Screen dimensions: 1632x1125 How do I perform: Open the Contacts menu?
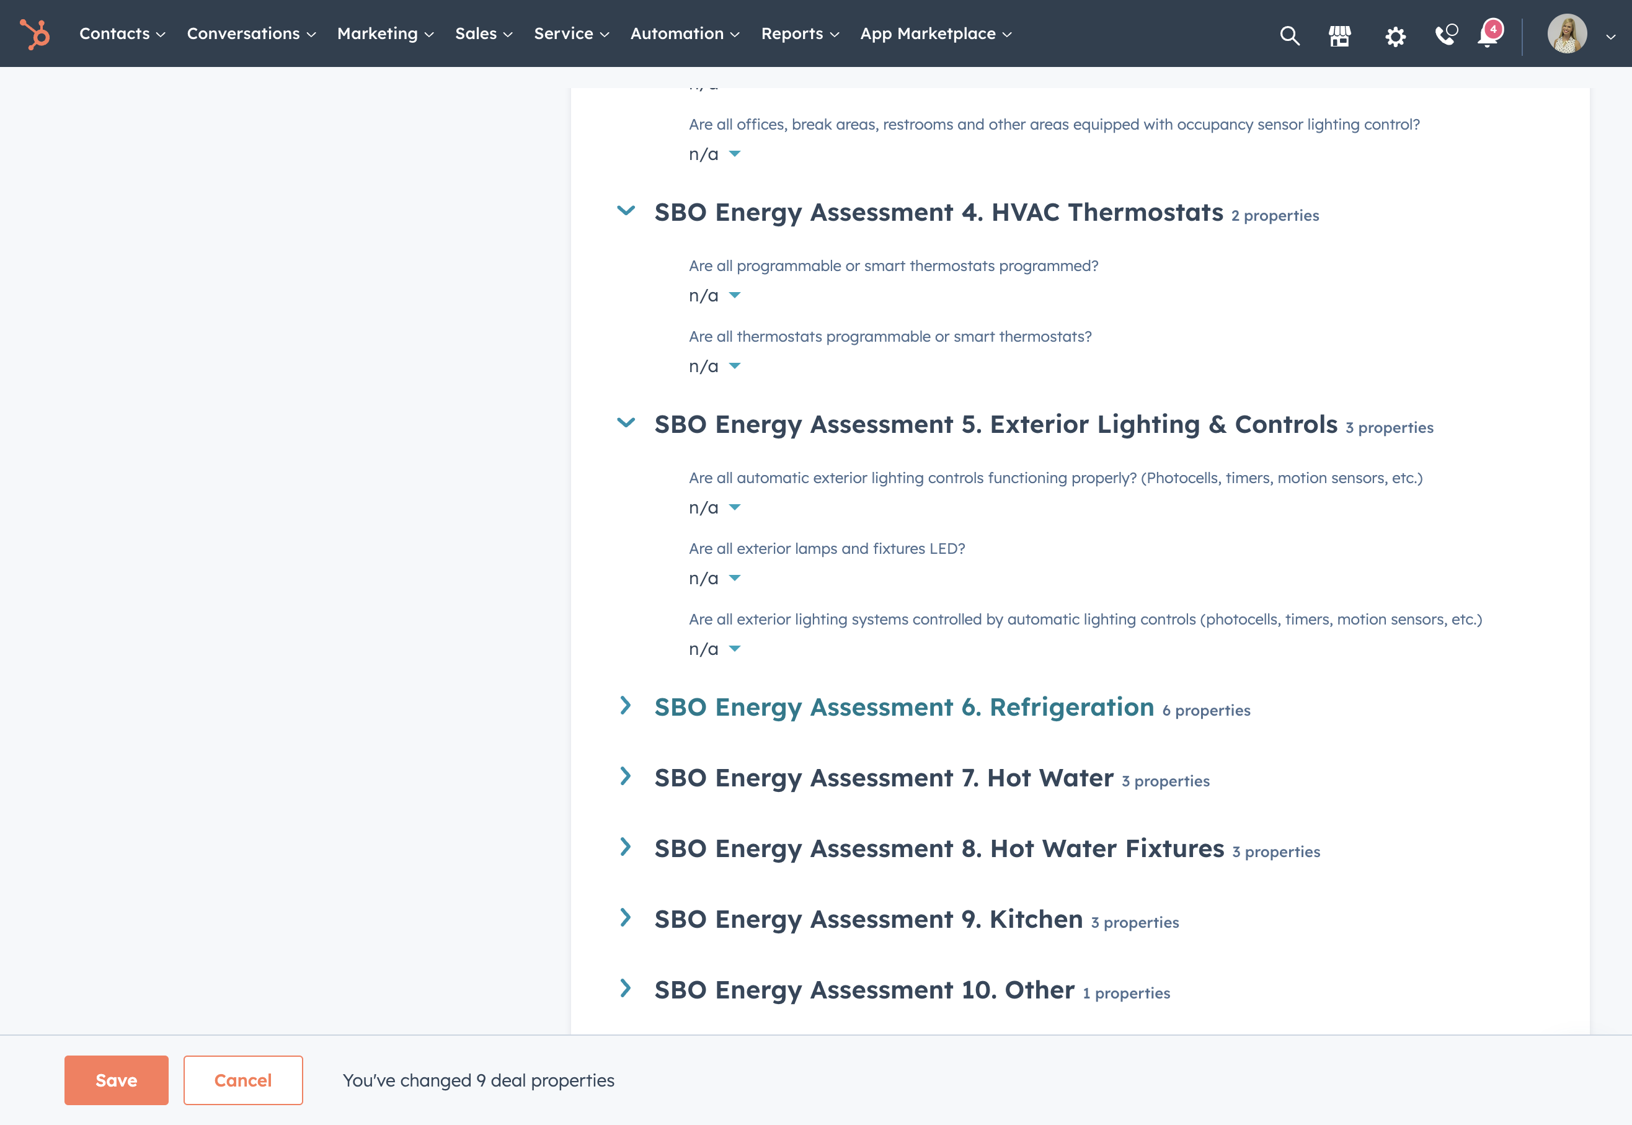(x=122, y=34)
